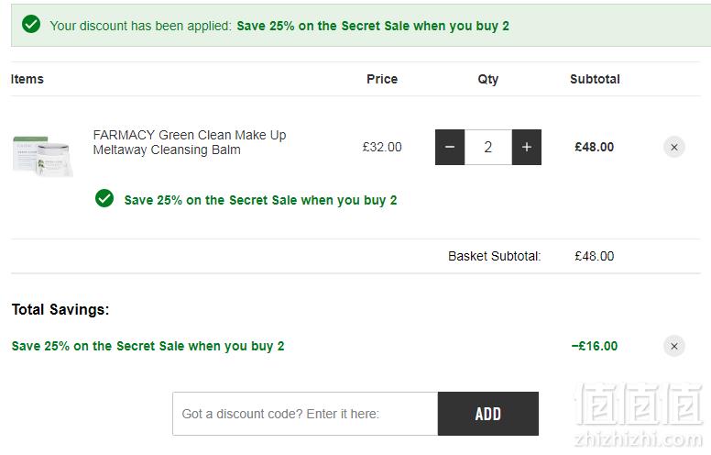Click the banner's Save 25% Secret Sale text
This screenshot has height=455, width=711.
pyautogui.click(x=373, y=26)
